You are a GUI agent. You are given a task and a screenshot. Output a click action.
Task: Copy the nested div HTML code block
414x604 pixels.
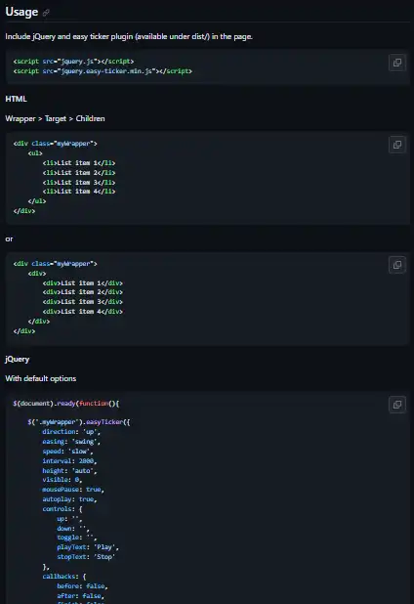(397, 265)
